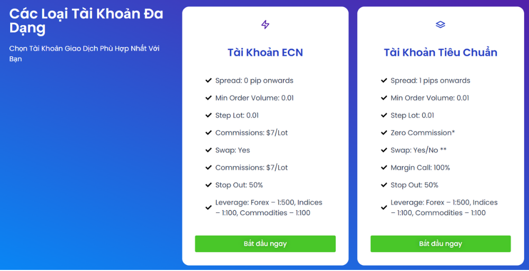The height and width of the screenshot is (271, 529).
Task: Click the checkmark next to Margin Call: 100%
Action: coord(384,167)
